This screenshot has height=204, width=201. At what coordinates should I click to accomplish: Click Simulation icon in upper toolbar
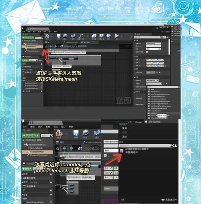pyautogui.click(x=109, y=36)
